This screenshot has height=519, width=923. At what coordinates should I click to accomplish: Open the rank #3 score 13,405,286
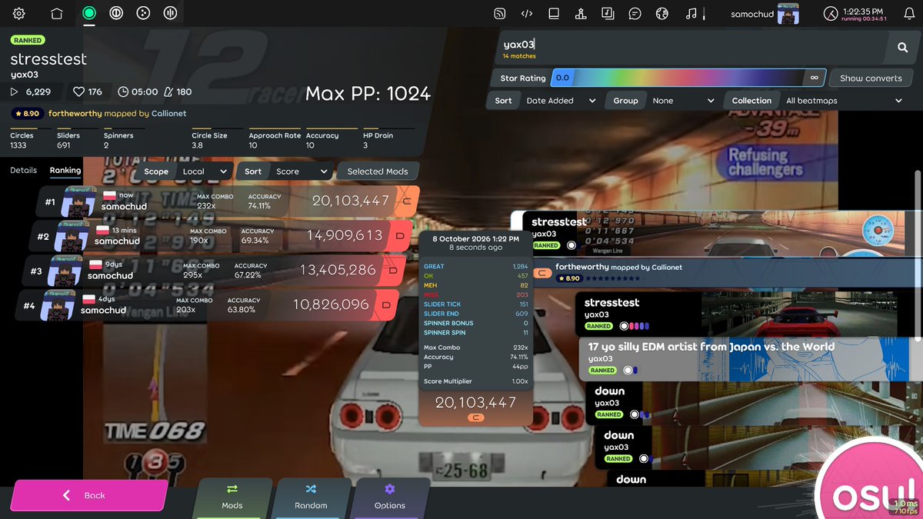point(214,270)
